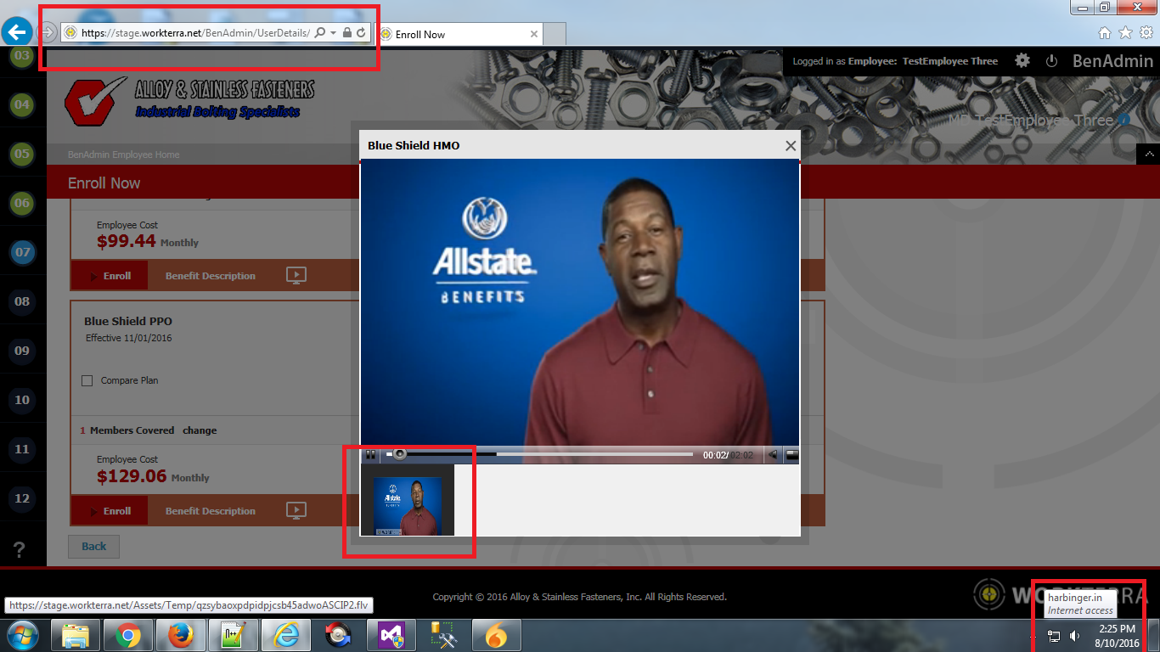
Task: Click the info icon beside TestEmployee Three
Action: point(1124,120)
